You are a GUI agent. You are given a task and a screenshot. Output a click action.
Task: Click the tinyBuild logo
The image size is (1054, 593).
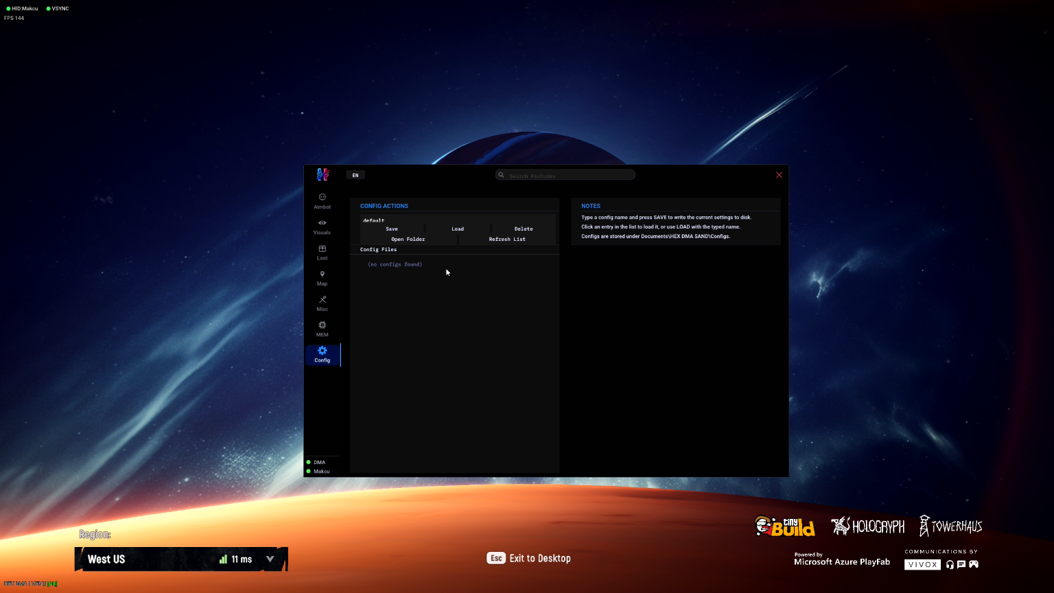point(785,526)
